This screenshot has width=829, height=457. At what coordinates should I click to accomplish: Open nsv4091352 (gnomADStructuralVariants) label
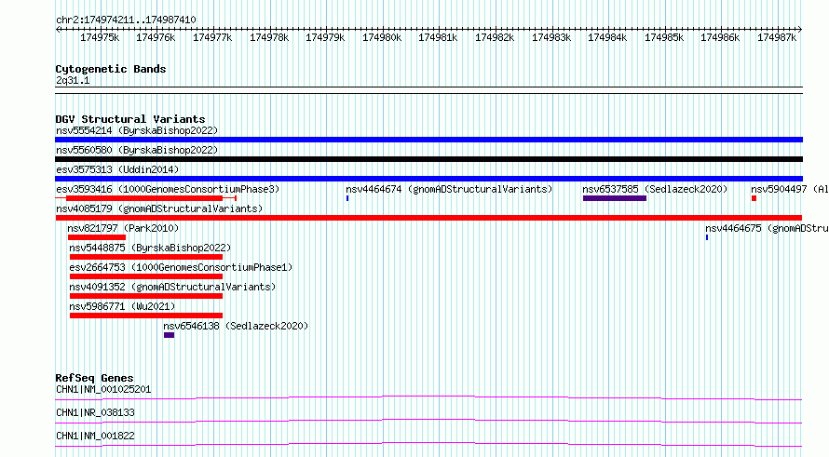tap(172, 287)
